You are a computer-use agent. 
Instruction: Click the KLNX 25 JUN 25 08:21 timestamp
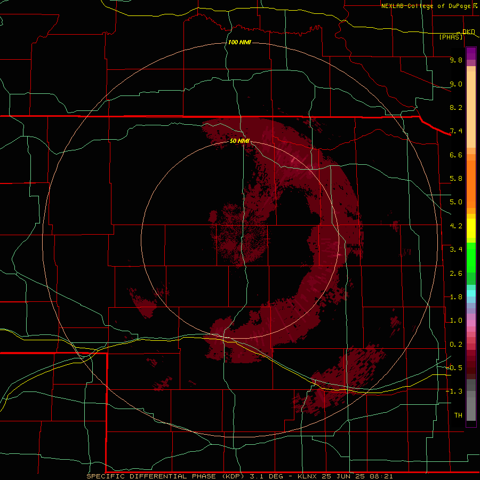click(345, 476)
